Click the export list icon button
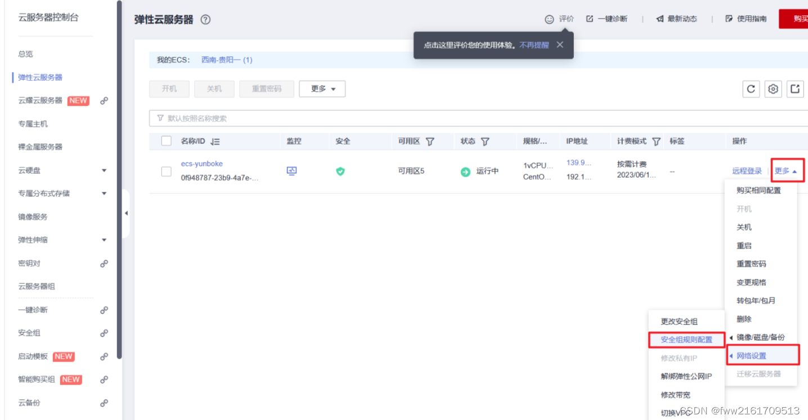 795,89
